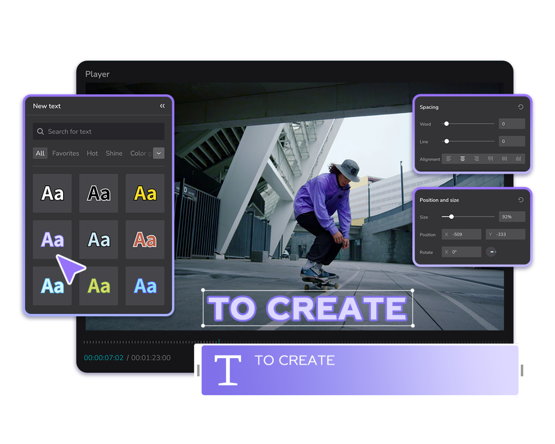Toggle the rotate switch in Position and size
Screen dimensions: 555x444
[x=492, y=252]
